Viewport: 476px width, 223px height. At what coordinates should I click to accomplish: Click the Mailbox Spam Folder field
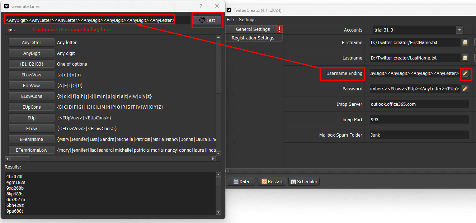click(x=419, y=135)
